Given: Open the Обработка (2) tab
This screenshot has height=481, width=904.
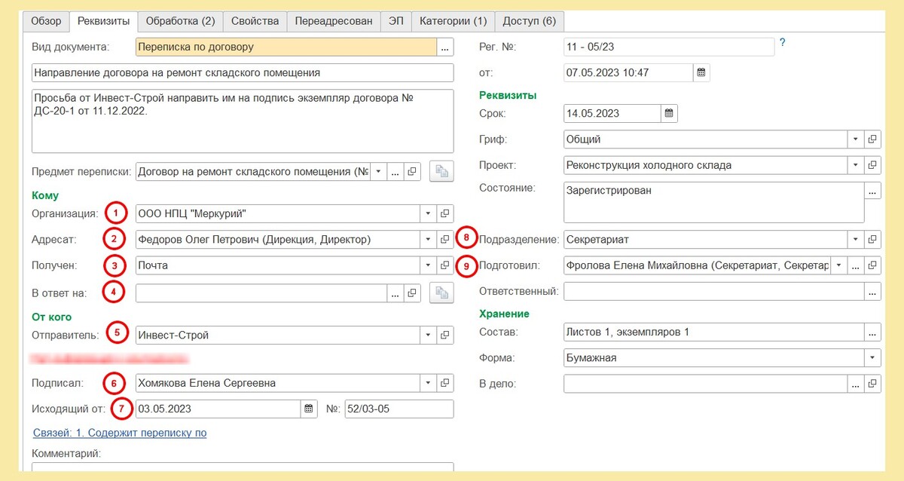Looking at the screenshot, I should (x=180, y=21).
